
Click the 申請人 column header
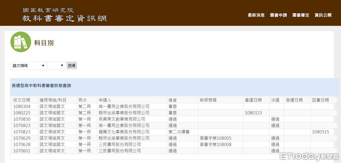pos(105,100)
